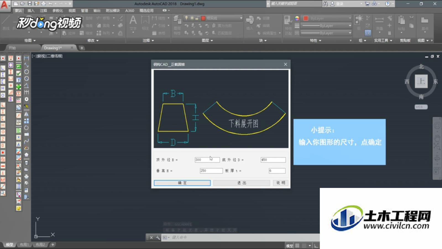
Task: Click the 说明 button in dialog
Action: (x=281, y=183)
